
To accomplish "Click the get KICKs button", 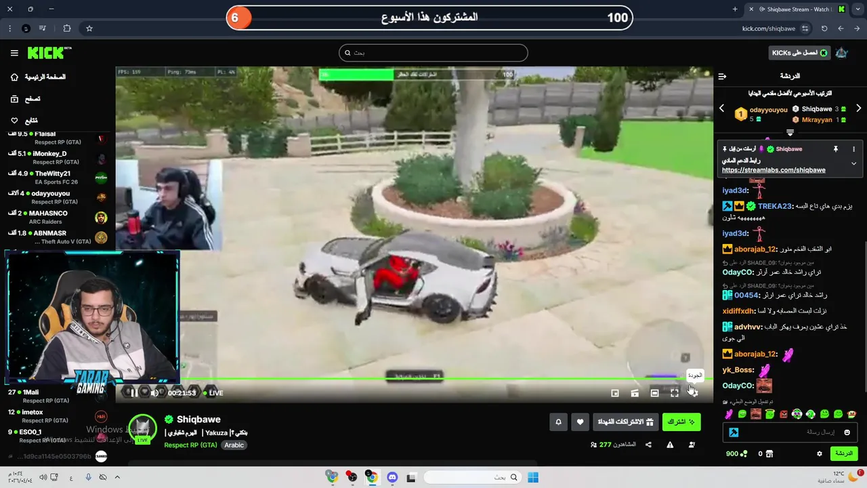I will pyautogui.click(x=799, y=53).
